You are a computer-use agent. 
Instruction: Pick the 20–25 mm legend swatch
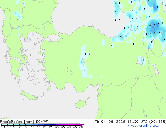tap(47, 125)
